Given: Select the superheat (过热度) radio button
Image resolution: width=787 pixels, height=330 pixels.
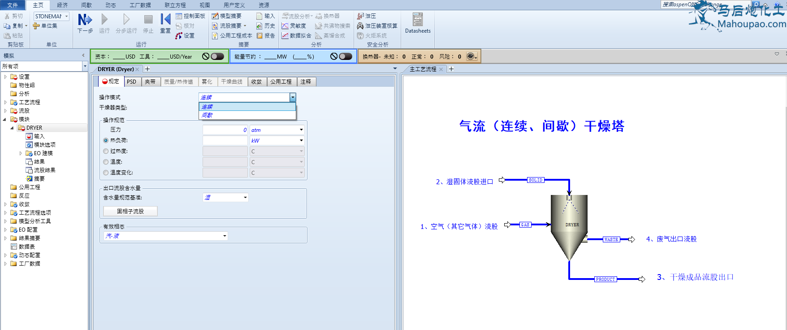Looking at the screenshot, I should click(x=106, y=151).
